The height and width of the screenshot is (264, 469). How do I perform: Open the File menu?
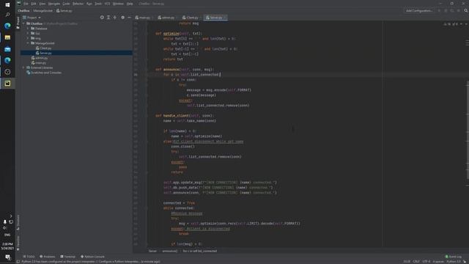click(26, 4)
